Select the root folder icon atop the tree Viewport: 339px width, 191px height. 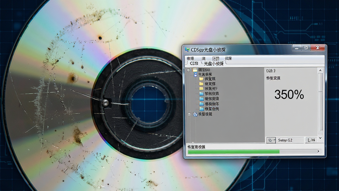pos(195,70)
